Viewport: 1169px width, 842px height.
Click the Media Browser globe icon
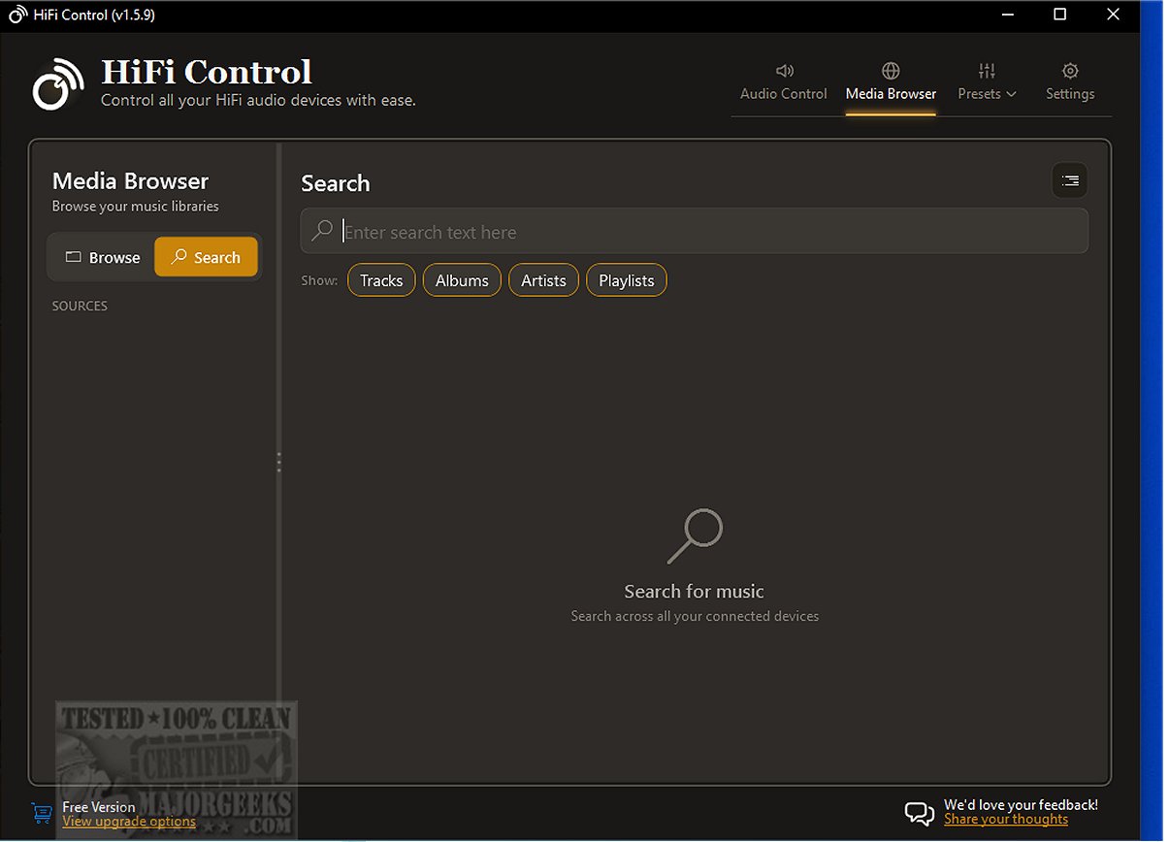(x=891, y=71)
